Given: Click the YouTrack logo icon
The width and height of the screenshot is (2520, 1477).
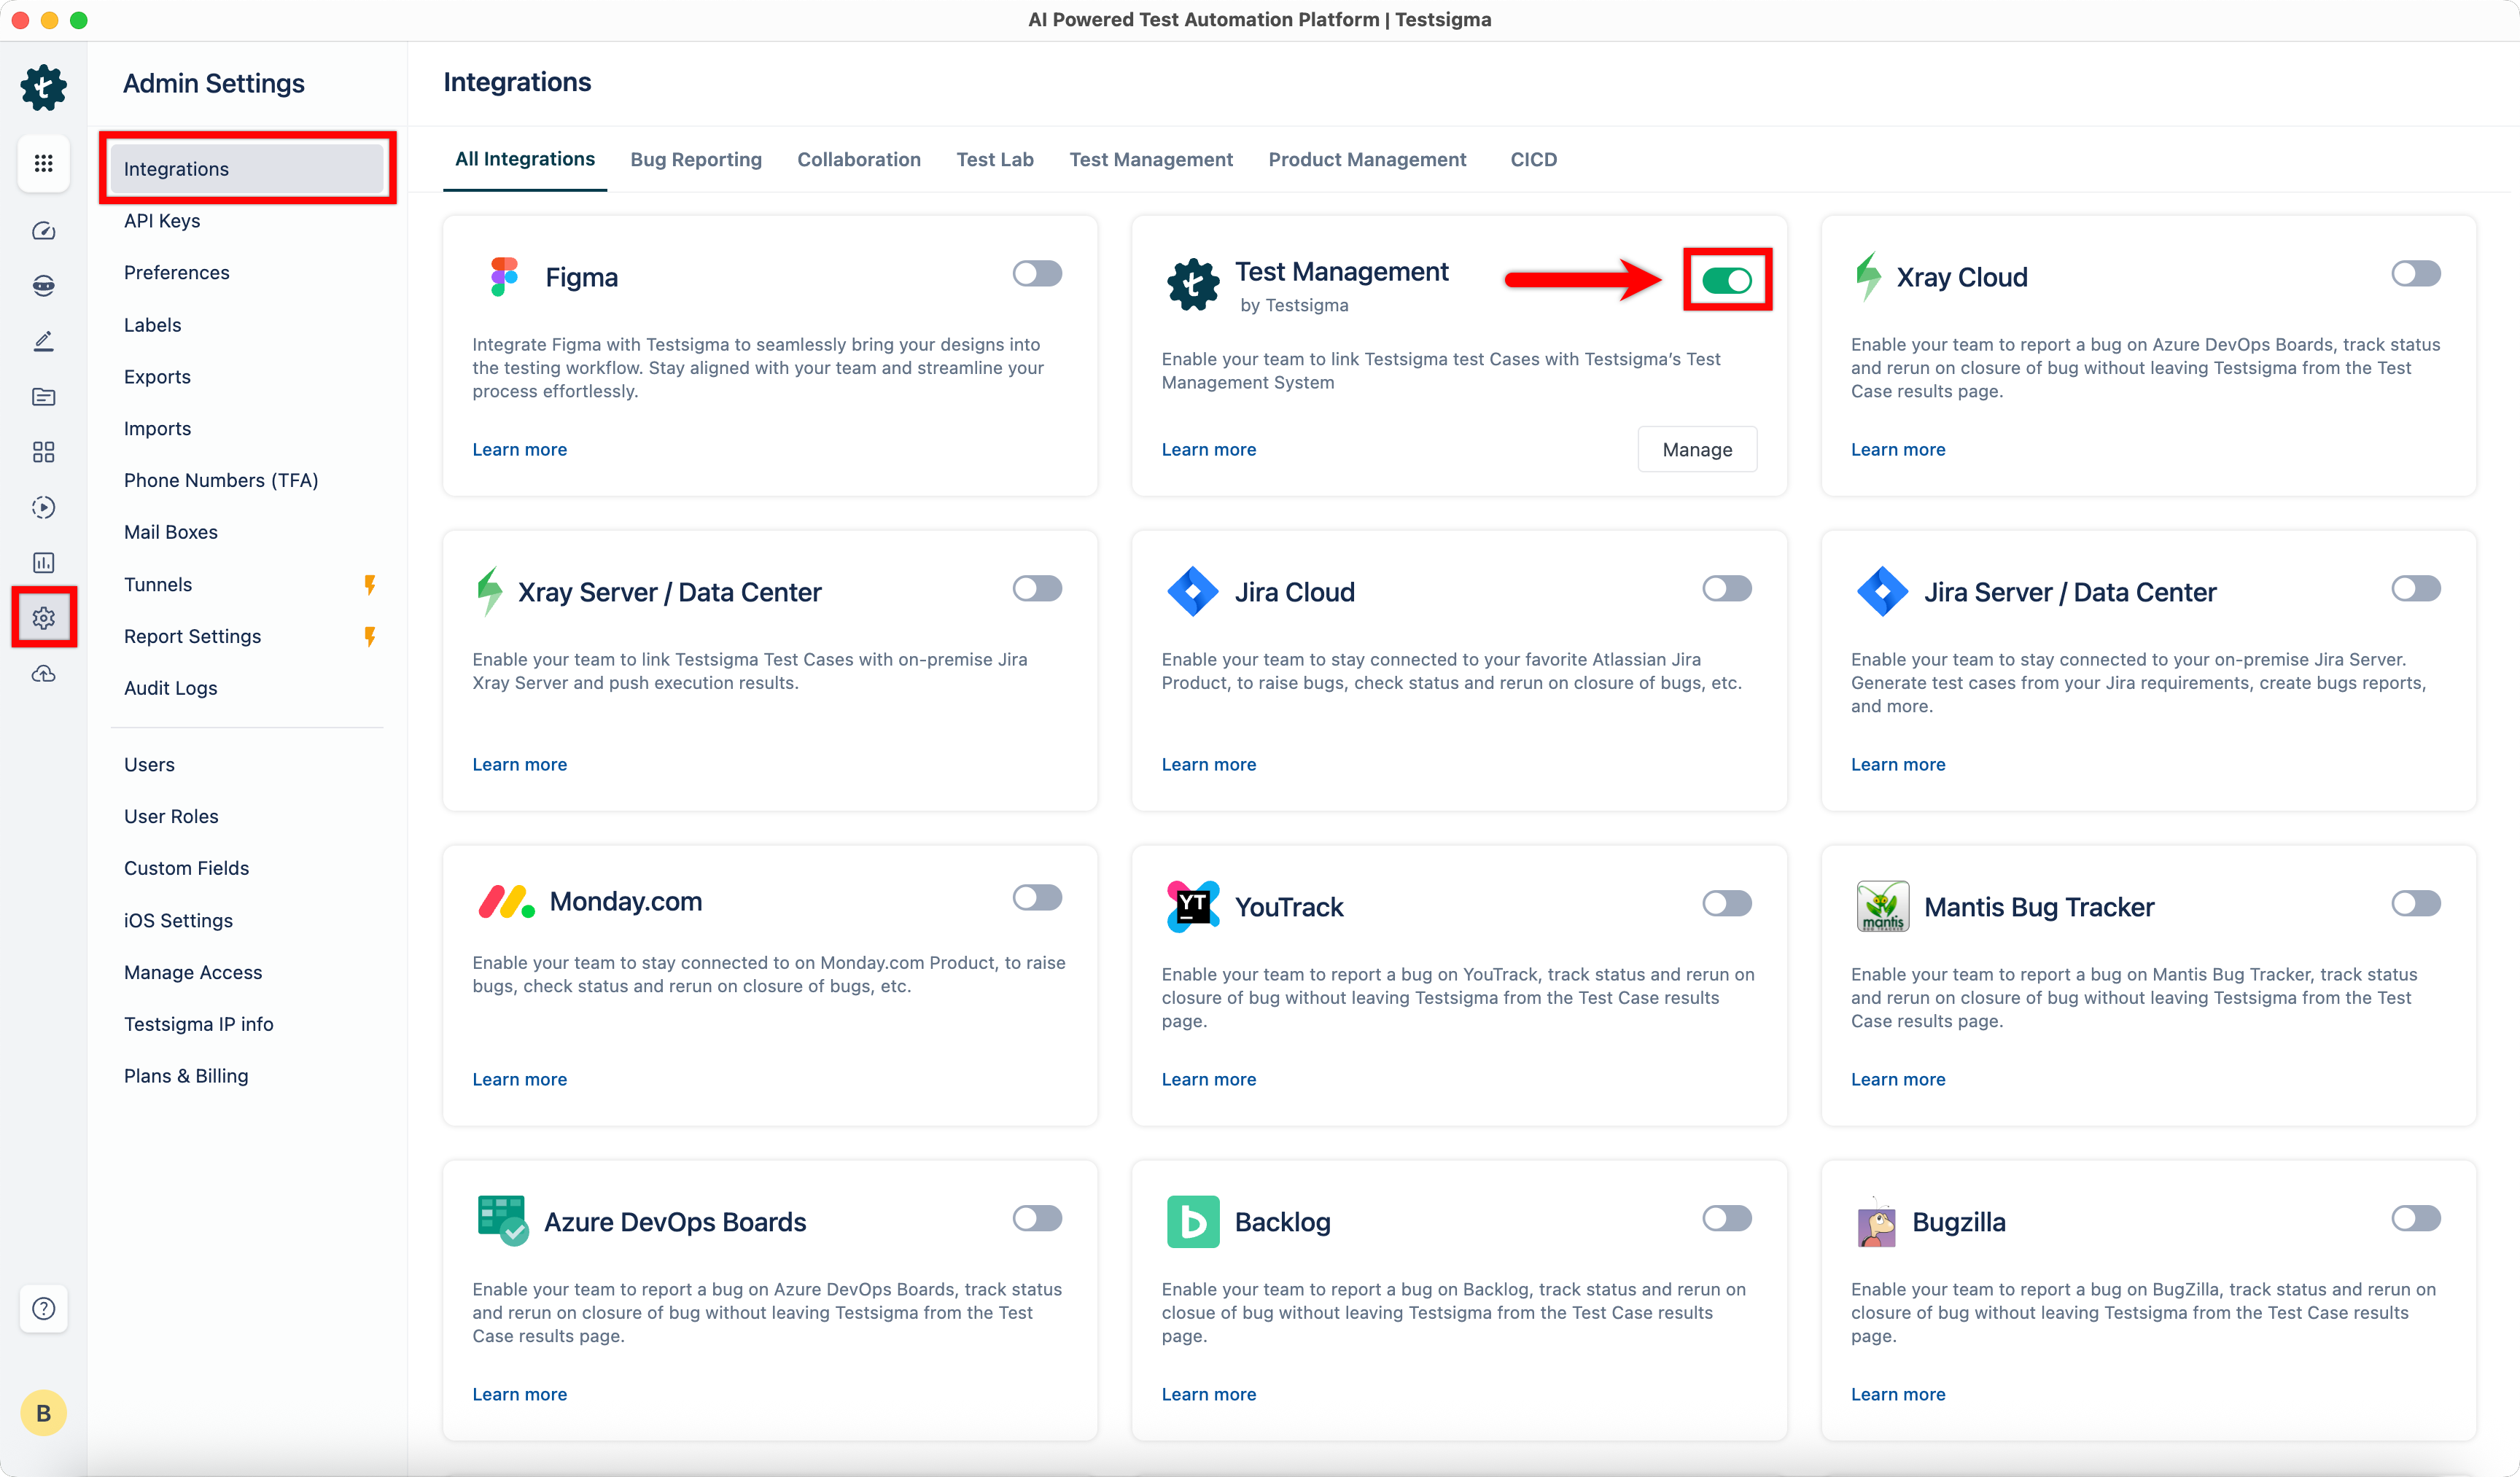Looking at the screenshot, I should click(1192, 906).
